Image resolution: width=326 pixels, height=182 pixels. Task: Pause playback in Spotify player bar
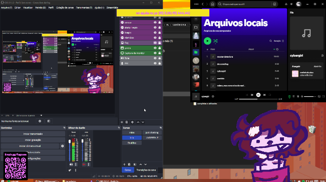(258, 95)
